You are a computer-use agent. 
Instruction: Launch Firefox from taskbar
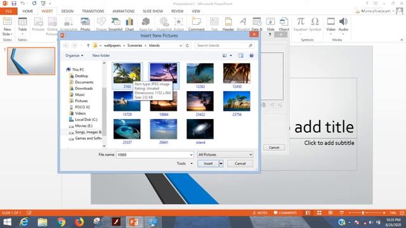point(79,222)
